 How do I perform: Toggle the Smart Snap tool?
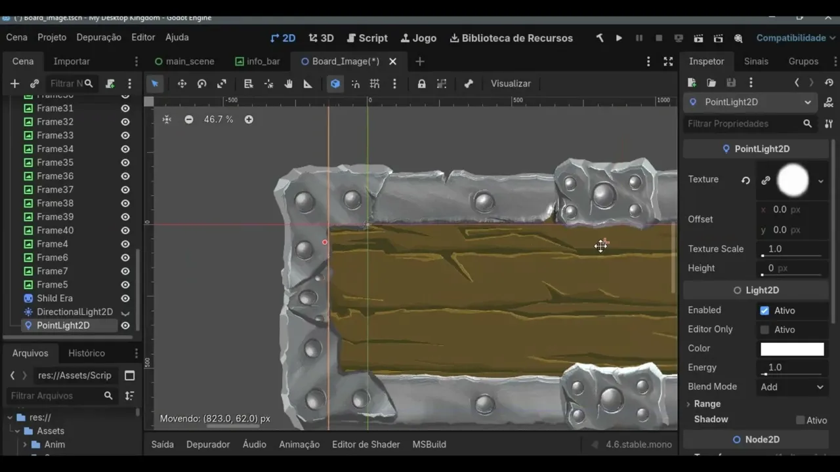[355, 84]
